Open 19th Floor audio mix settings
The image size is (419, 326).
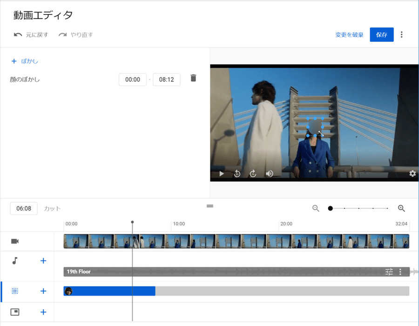click(389, 272)
